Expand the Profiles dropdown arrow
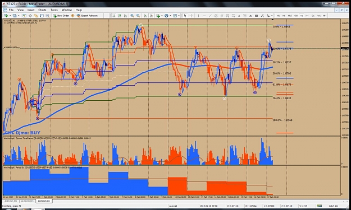This screenshot has height=210, width=351. click(19, 16)
